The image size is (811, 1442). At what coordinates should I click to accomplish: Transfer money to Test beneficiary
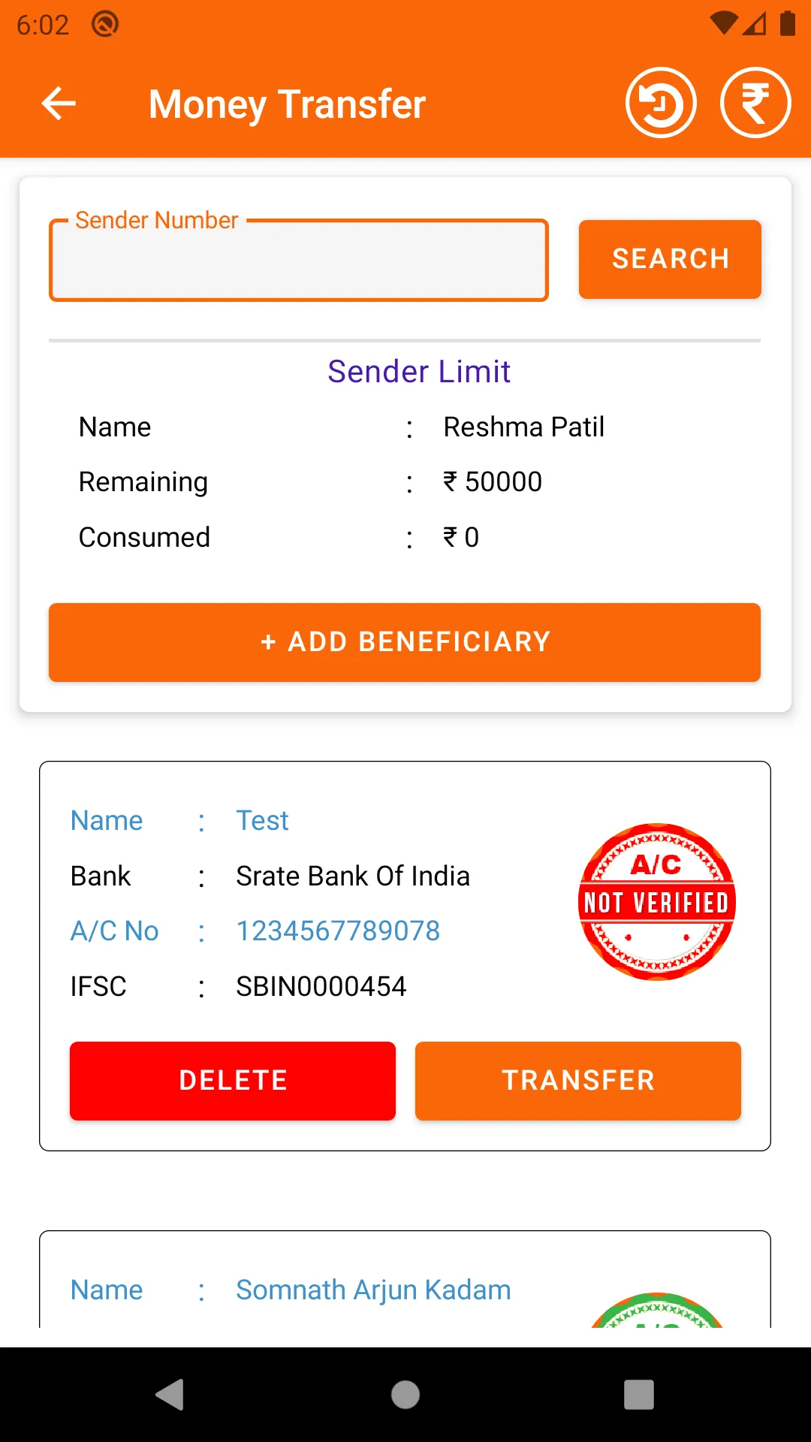tap(578, 1081)
